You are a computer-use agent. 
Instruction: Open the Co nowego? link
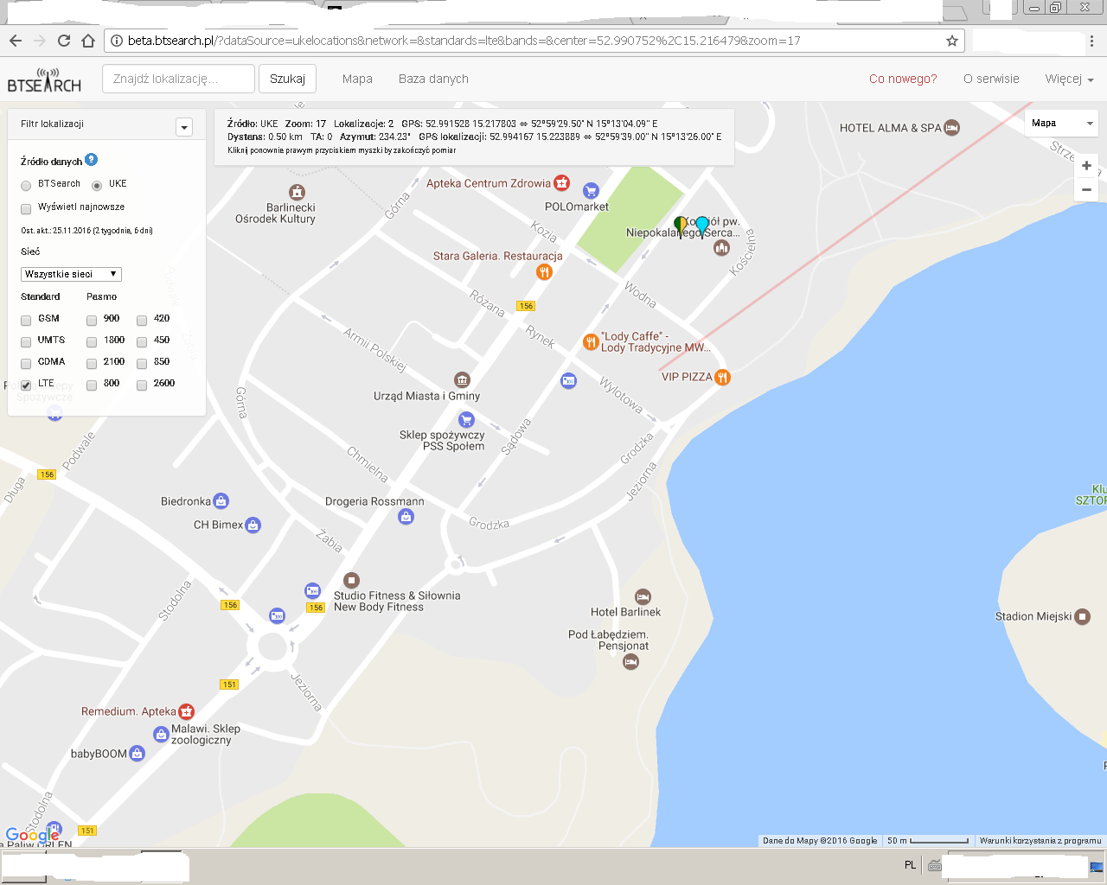pos(903,79)
